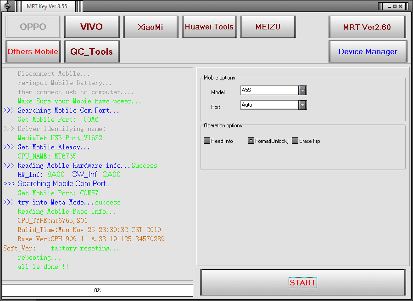The image size is (413, 301).
Task: Click log line 're-input Mobile Battery...'
Action: (65, 83)
